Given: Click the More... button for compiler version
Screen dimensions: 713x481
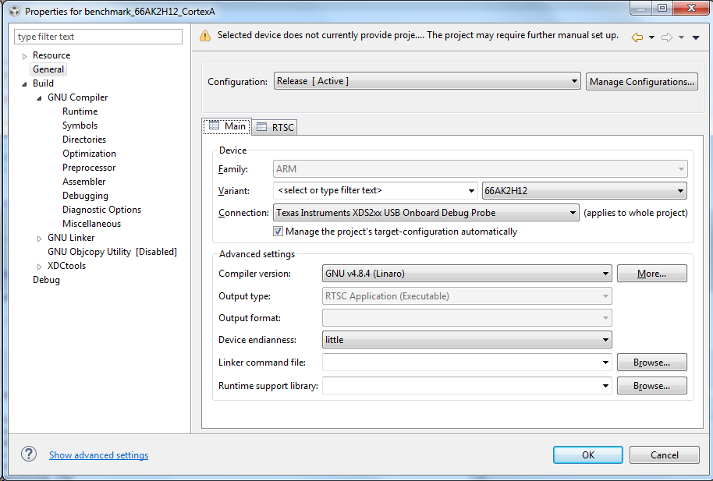Looking at the screenshot, I should tap(651, 273).
